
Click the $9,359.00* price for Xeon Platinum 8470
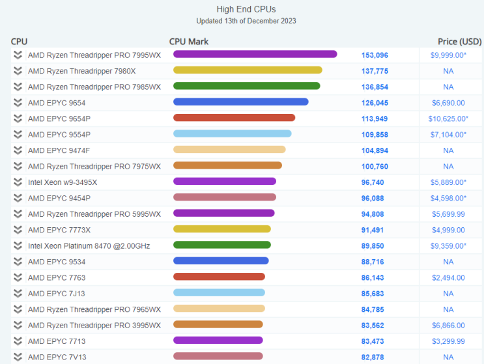pyautogui.click(x=449, y=246)
